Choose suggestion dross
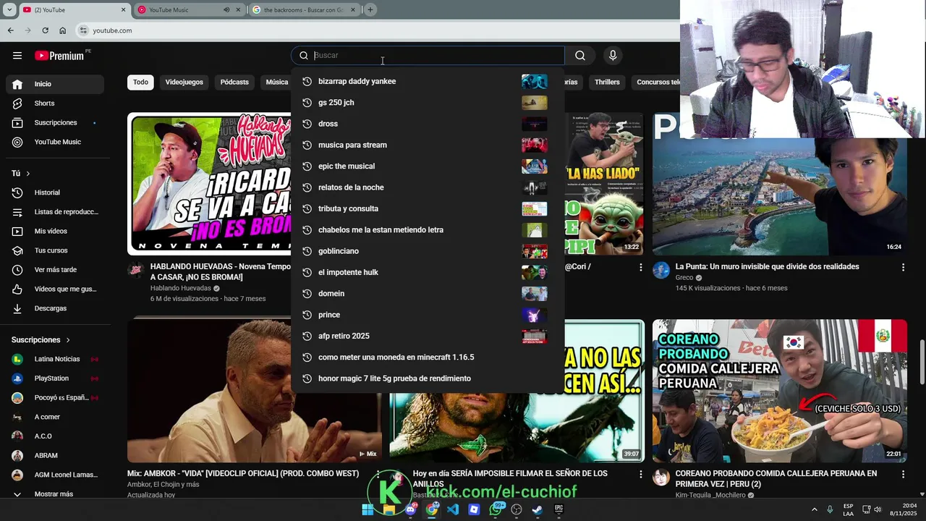This screenshot has width=926, height=521. point(428,124)
